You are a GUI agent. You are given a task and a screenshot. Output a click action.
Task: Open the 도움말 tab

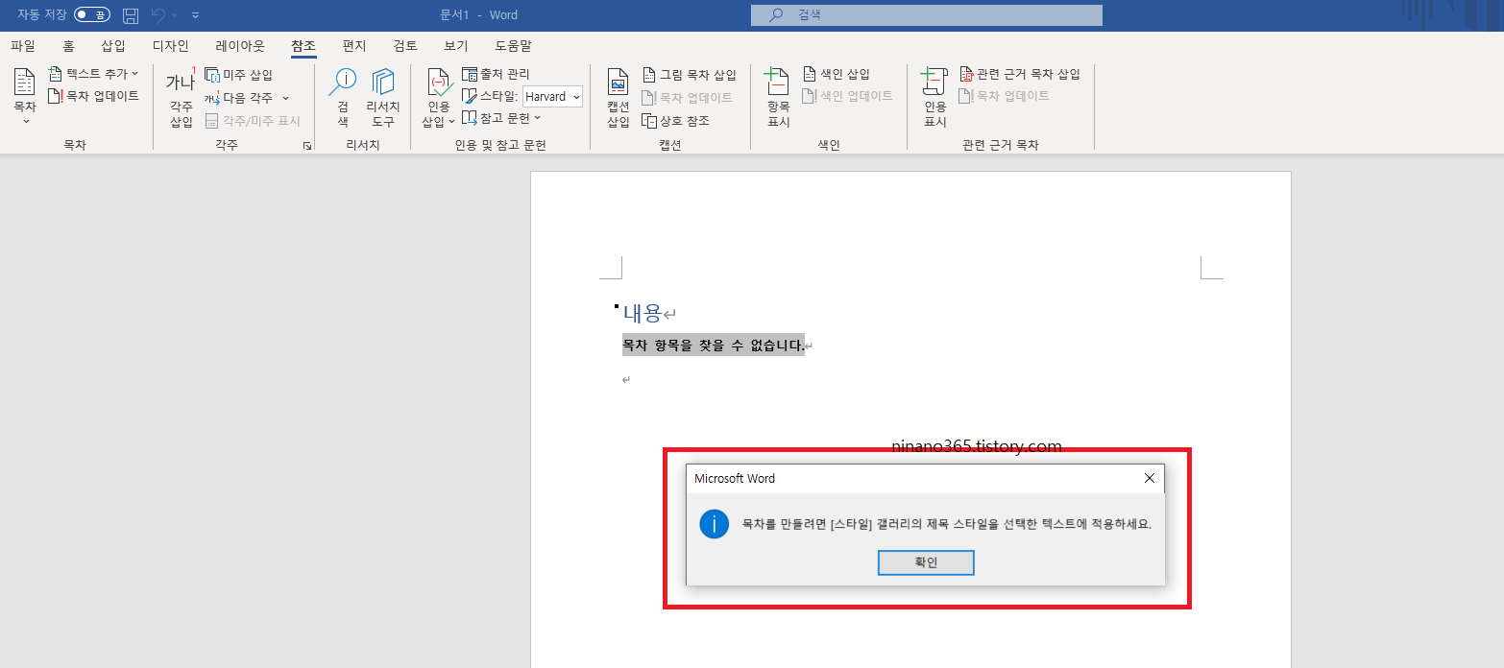pyautogui.click(x=513, y=45)
